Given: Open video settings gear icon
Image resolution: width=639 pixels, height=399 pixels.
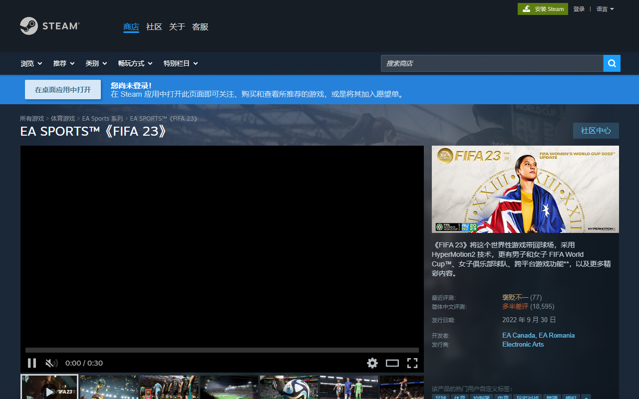Looking at the screenshot, I should tap(372, 363).
